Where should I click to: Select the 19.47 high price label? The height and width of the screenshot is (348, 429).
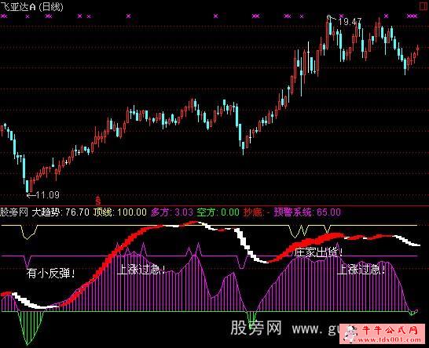(x=350, y=22)
